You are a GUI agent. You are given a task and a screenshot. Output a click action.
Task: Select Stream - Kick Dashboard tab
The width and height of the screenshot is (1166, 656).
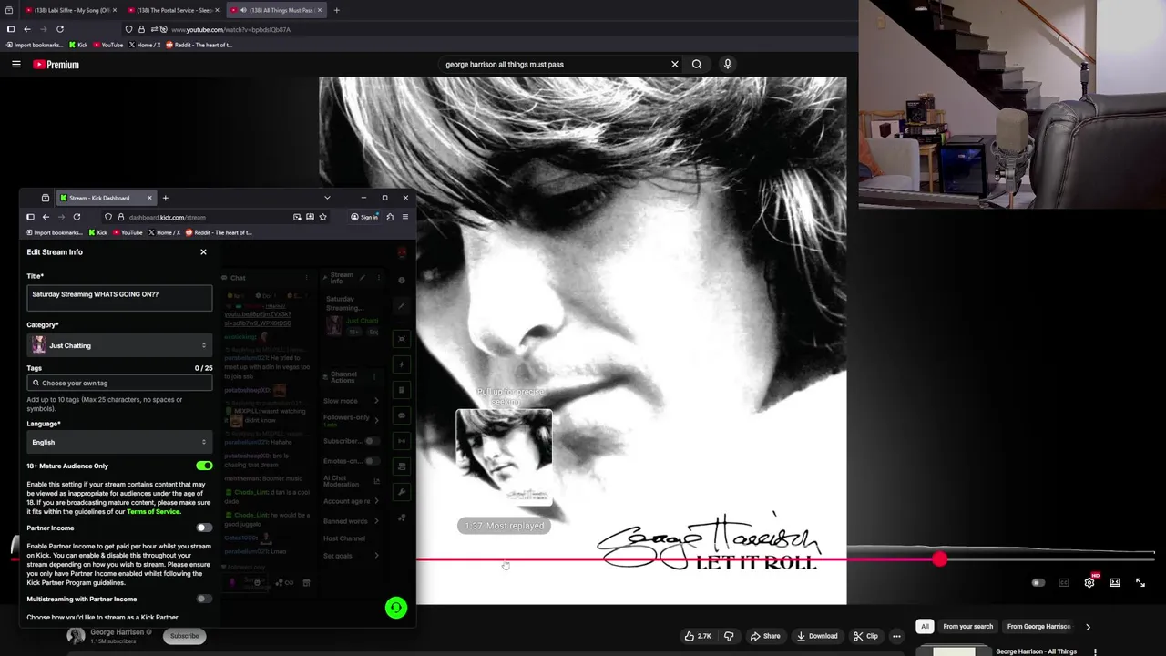point(106,198)
